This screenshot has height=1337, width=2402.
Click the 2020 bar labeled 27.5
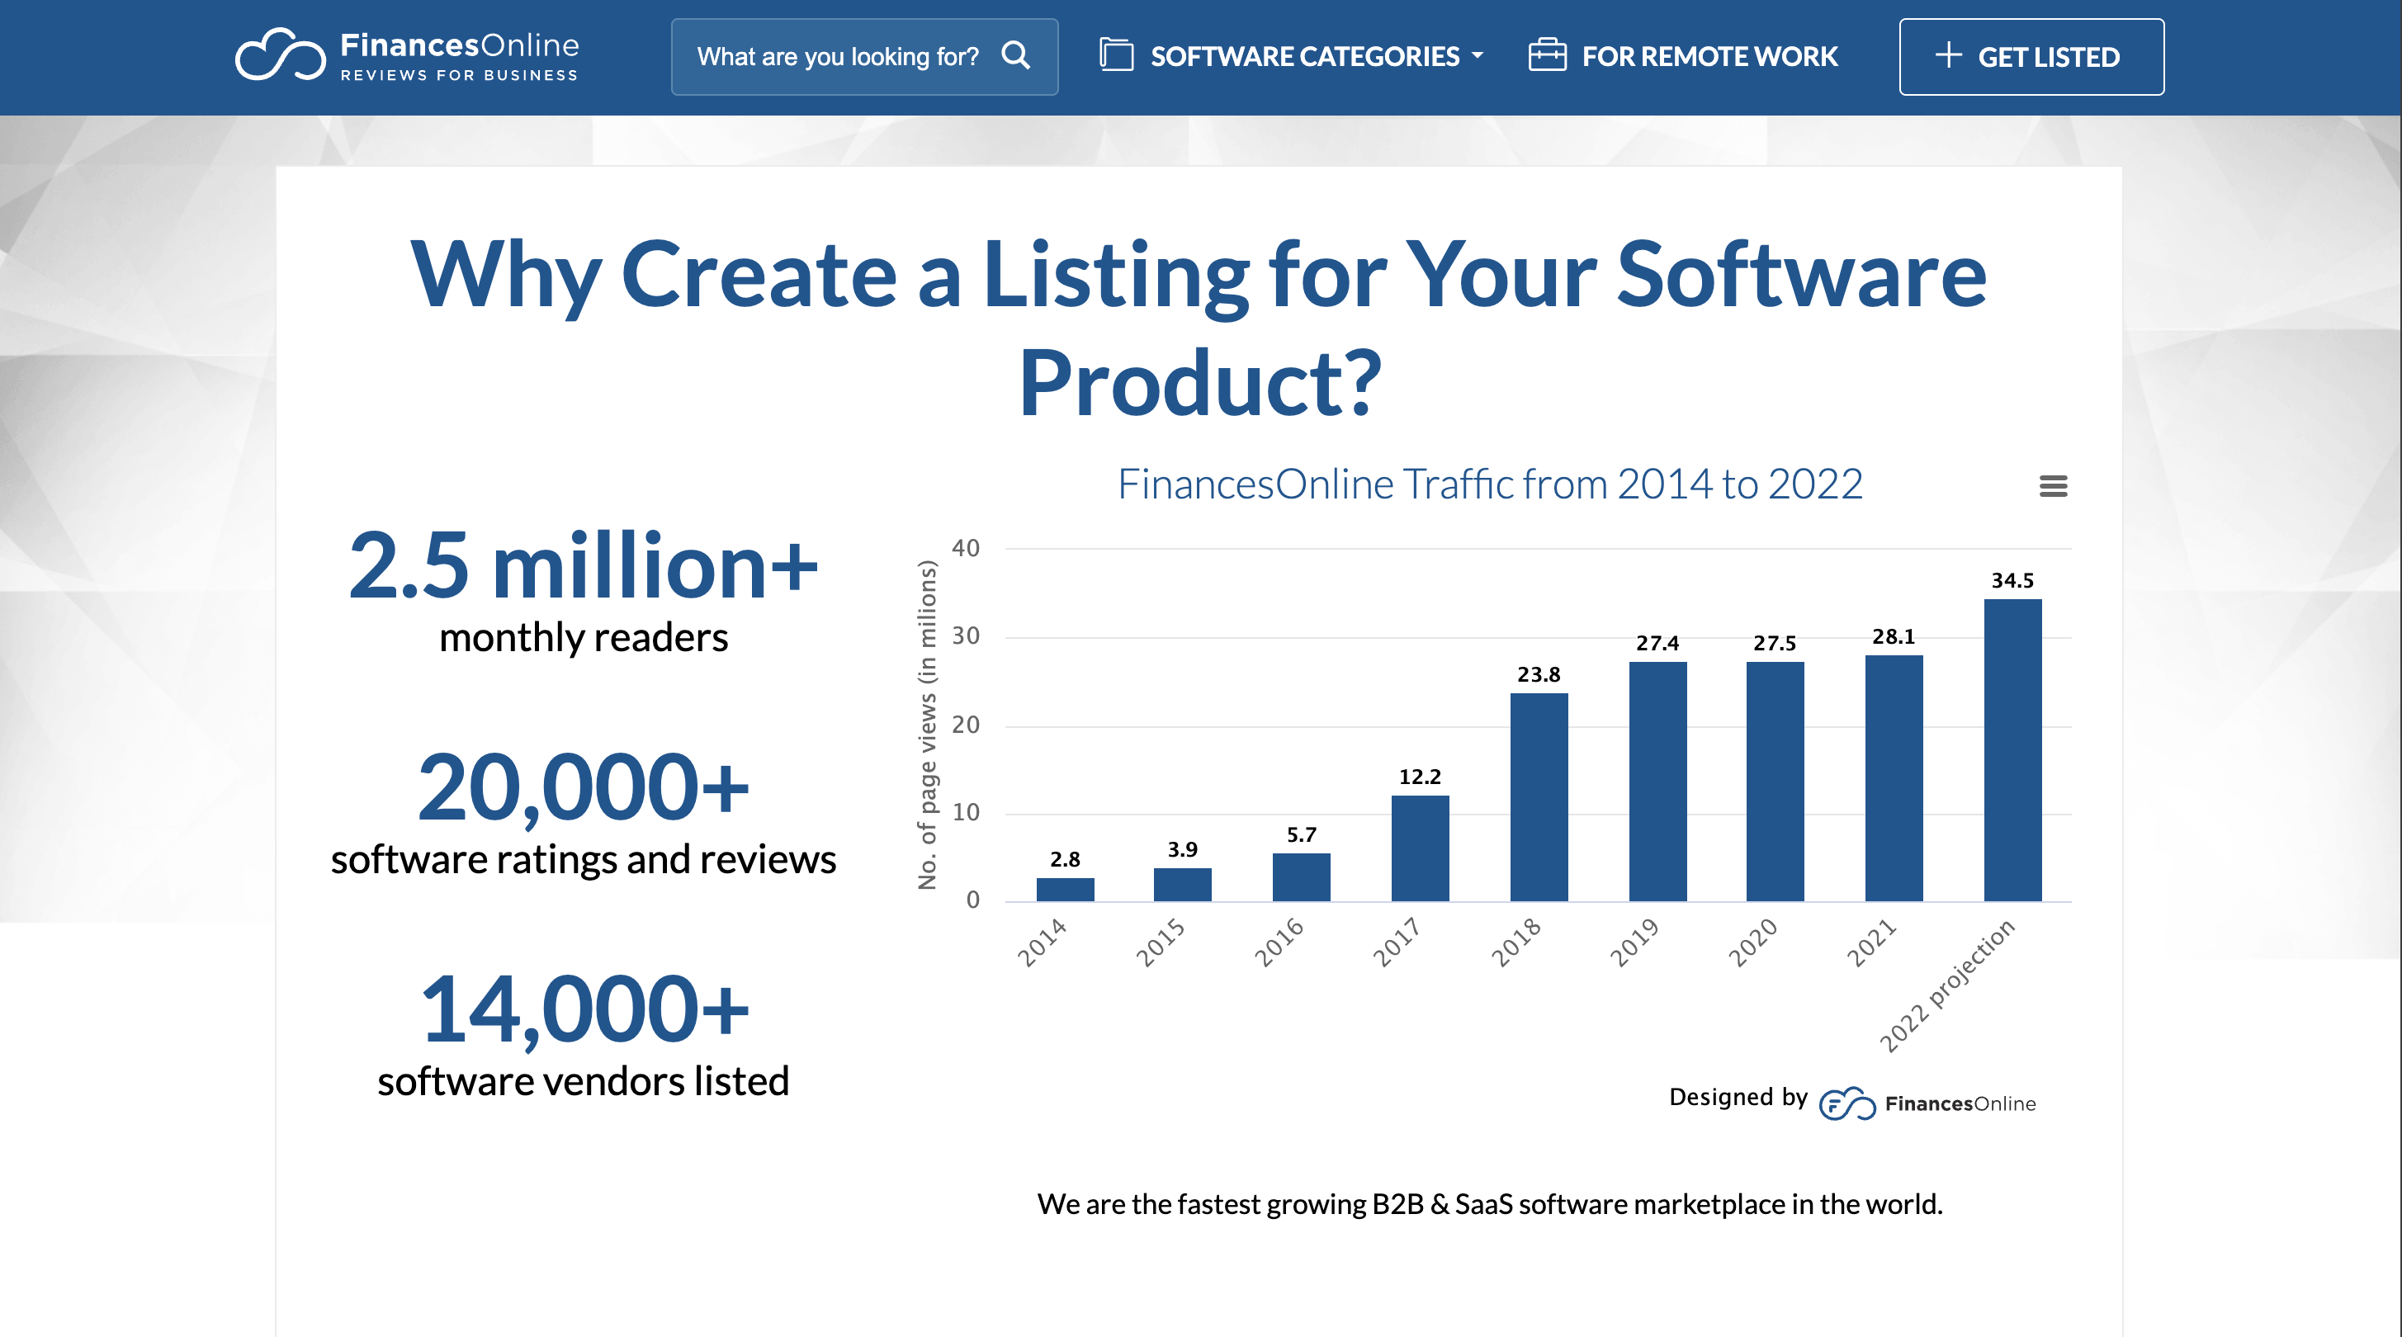click(x=1775, y=782)
